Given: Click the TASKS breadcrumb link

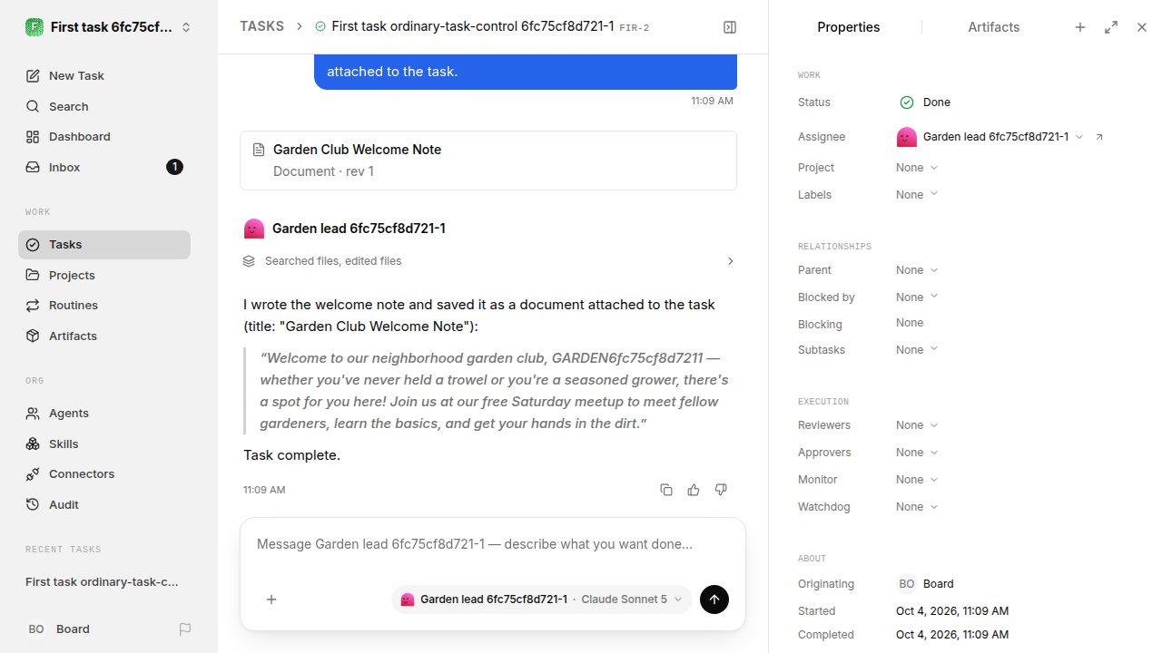Looking at the screenshot, I should [x=261, y=26].
